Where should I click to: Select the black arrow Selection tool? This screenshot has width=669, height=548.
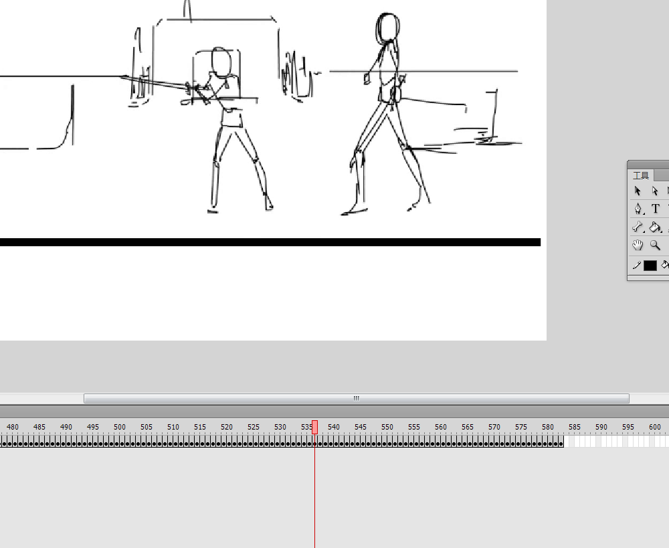click(x=638, y=191)
